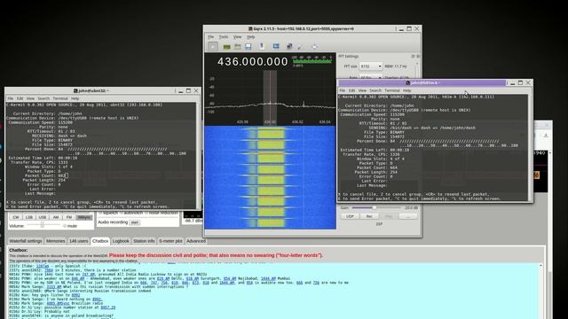Image resolution: width=568 pixels, height=319 pixels.
Task: Open Search menu in left Kermit terminal
Action: coord(43,98)
